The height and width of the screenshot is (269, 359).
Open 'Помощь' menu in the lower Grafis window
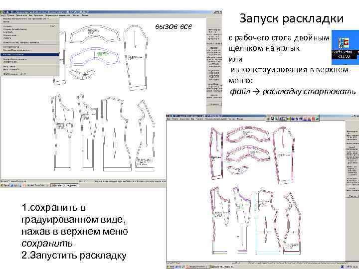(240, 119)
